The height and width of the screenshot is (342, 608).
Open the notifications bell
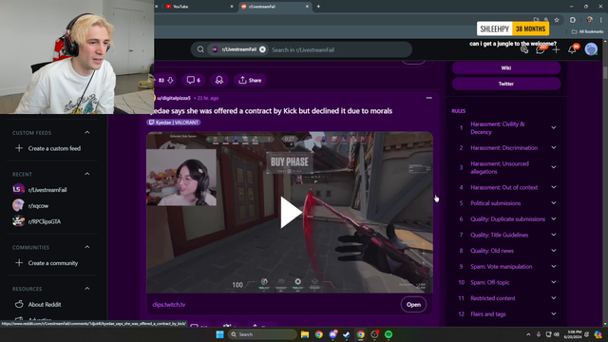pyautogui.click(x=572, y=49)
